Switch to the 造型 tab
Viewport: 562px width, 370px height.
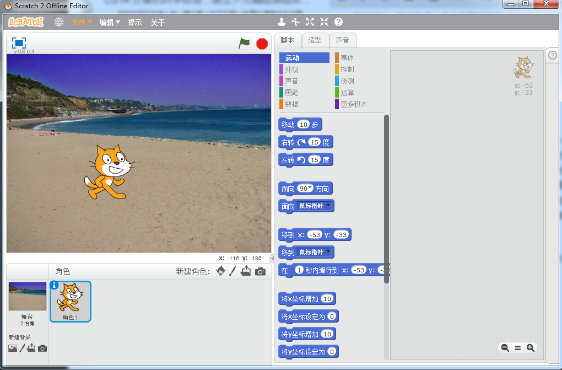coord(315,40)
